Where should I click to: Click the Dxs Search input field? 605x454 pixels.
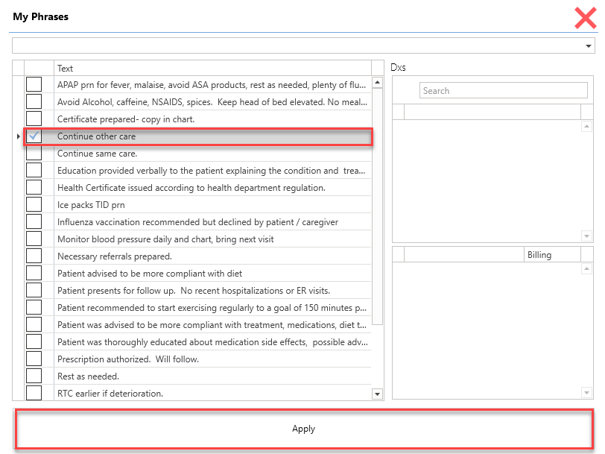coord(504,91)
